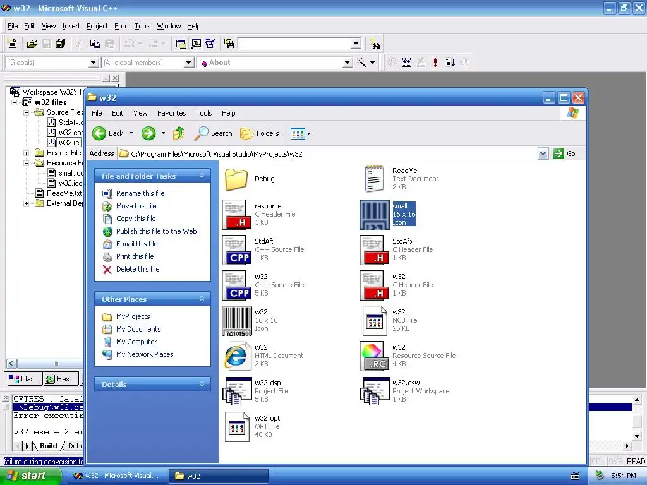647x485 pixels.
Task: Select the w32 HTML Document file icon
Action: coord(237,356)
